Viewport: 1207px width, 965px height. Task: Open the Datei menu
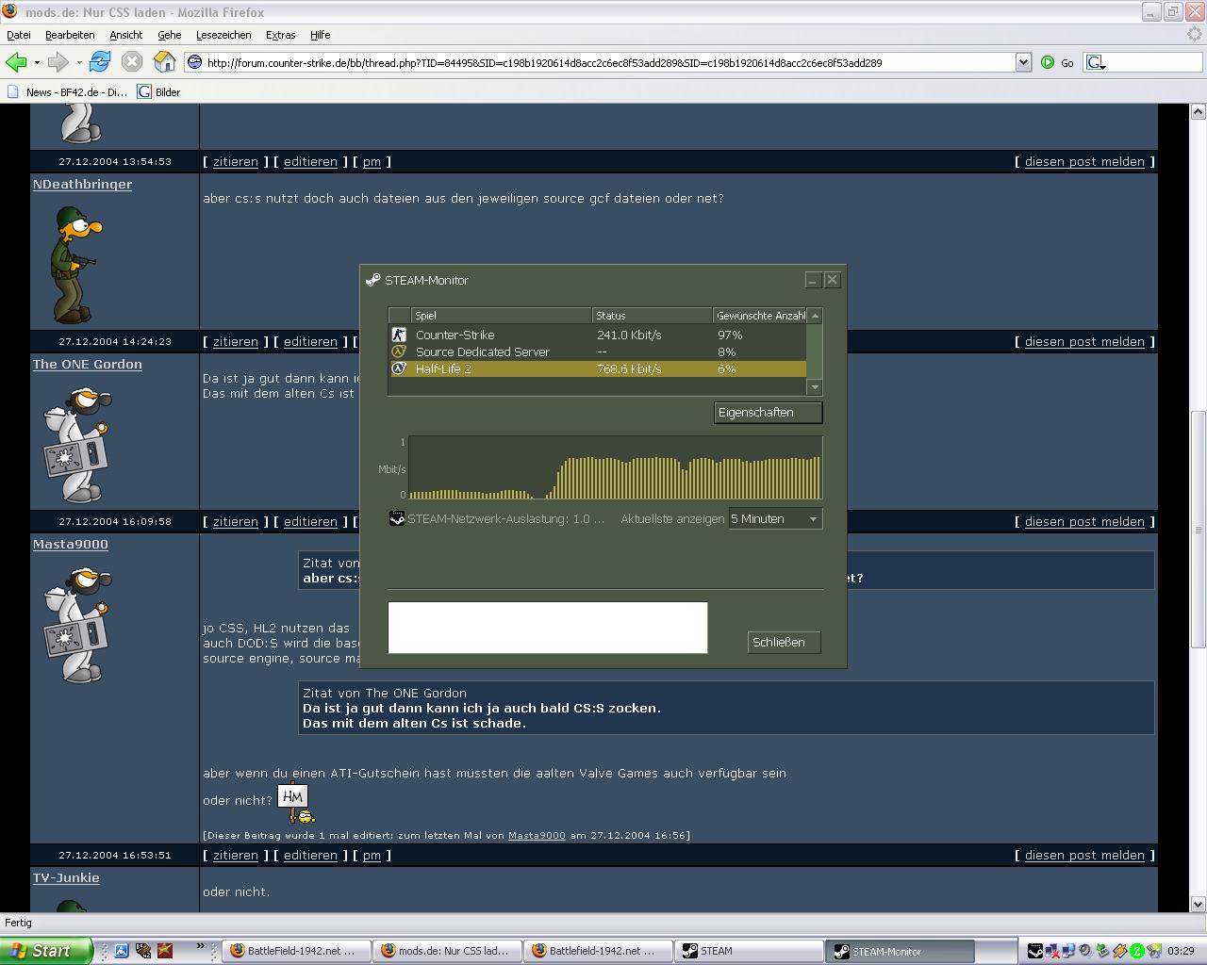coord(19,35)
